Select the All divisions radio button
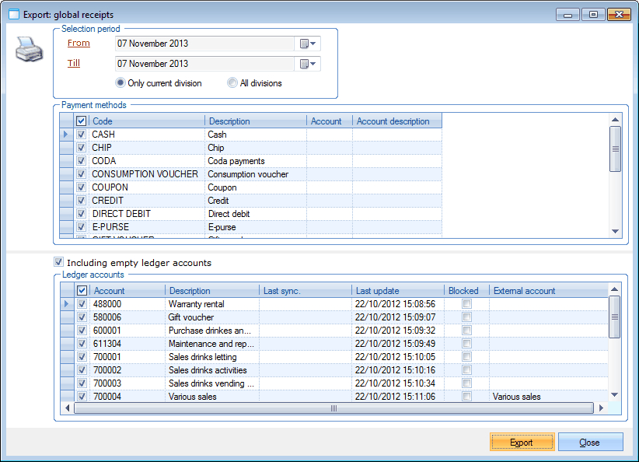Image resolution: width=639 pixels, height=462 pixels. click(x=231, y=82)
